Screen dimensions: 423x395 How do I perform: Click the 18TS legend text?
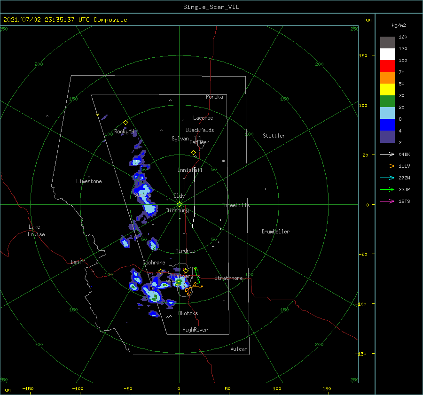click(x=404, y=201)
